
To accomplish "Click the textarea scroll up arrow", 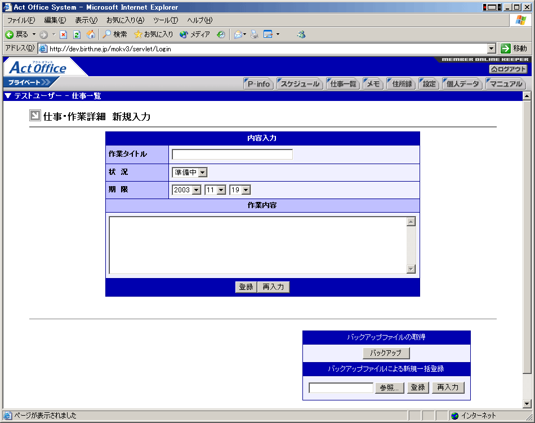I will tap(411, 222).
